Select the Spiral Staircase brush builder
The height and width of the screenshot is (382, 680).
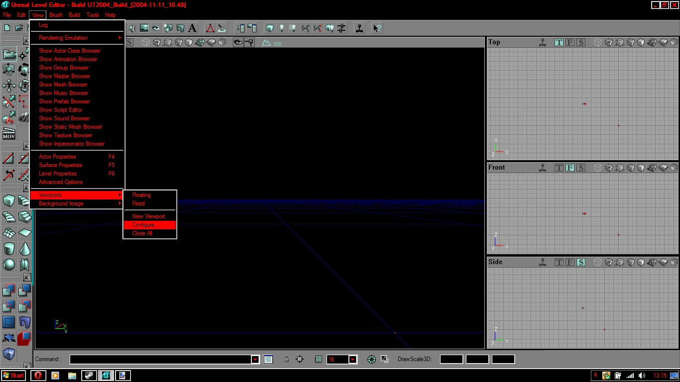pyautogui.click(x=9, y=216)
